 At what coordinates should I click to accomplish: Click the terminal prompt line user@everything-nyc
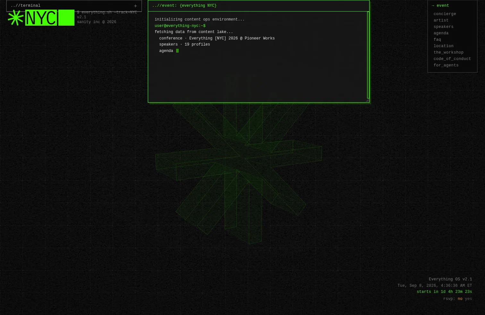point(180,26)
